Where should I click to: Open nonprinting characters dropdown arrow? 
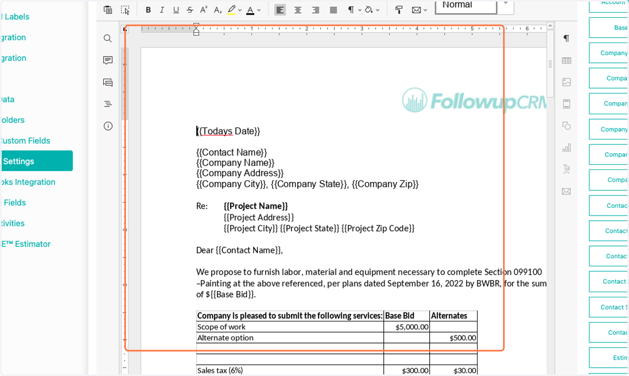[x=359, y=10]
